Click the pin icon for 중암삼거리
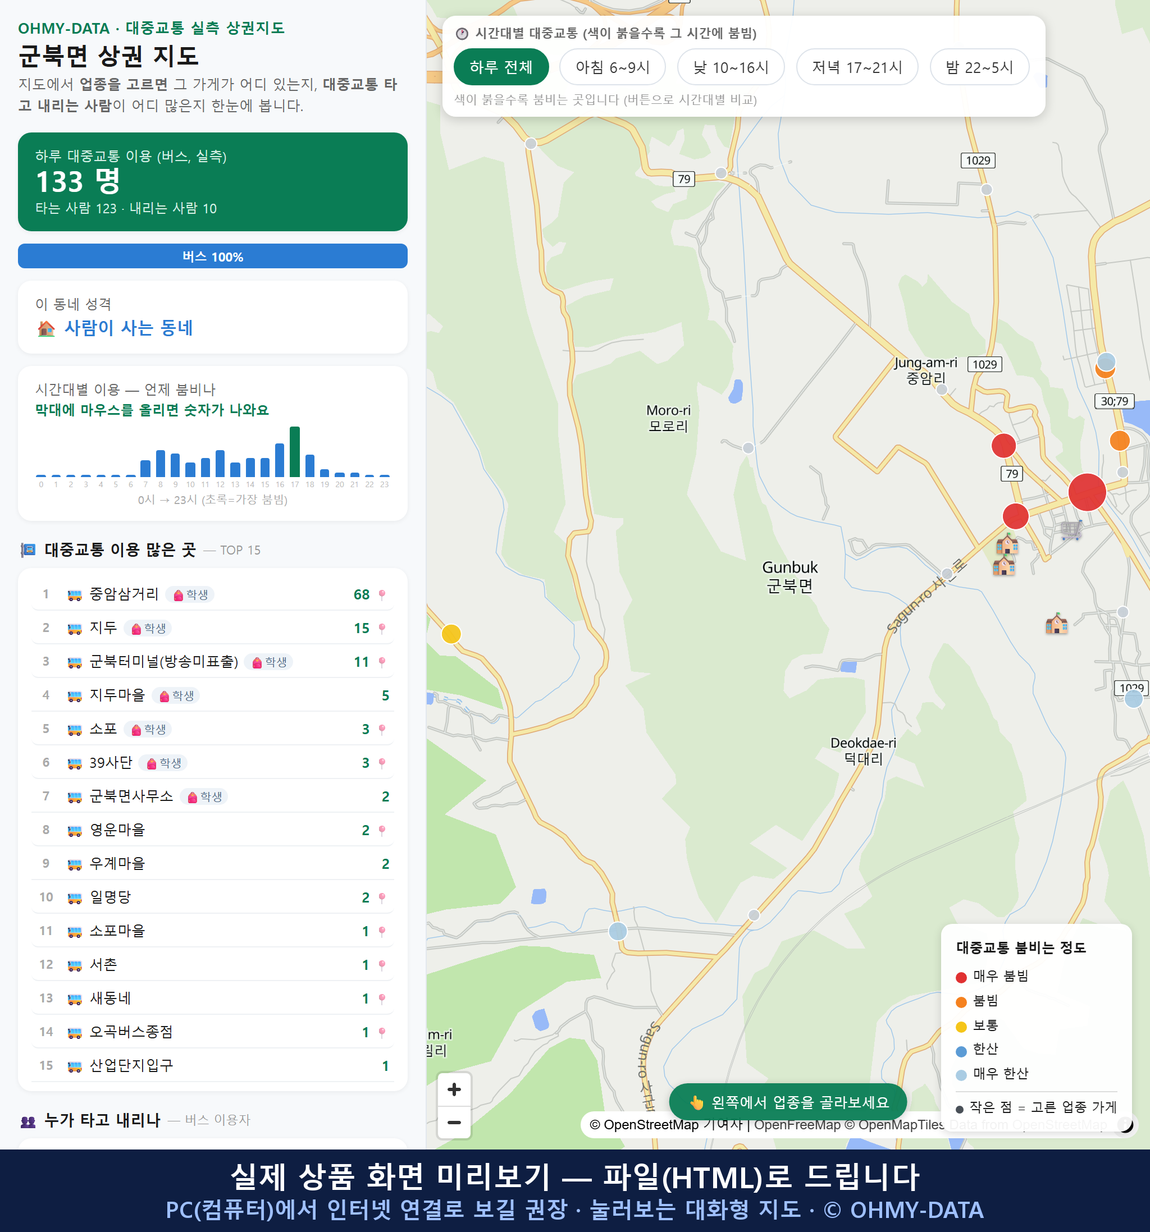The width and height of the screenshot is (1150, 1232). click(382, 594)
